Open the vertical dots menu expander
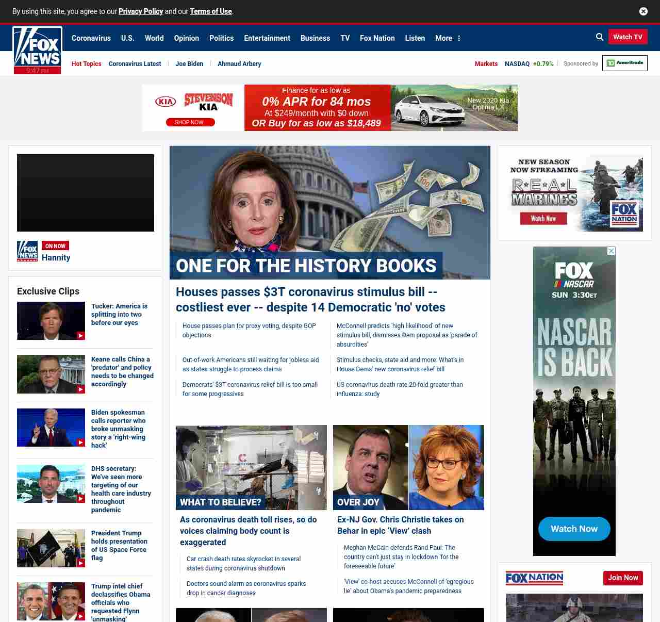 pyautogui.click(x=459, y=38)
